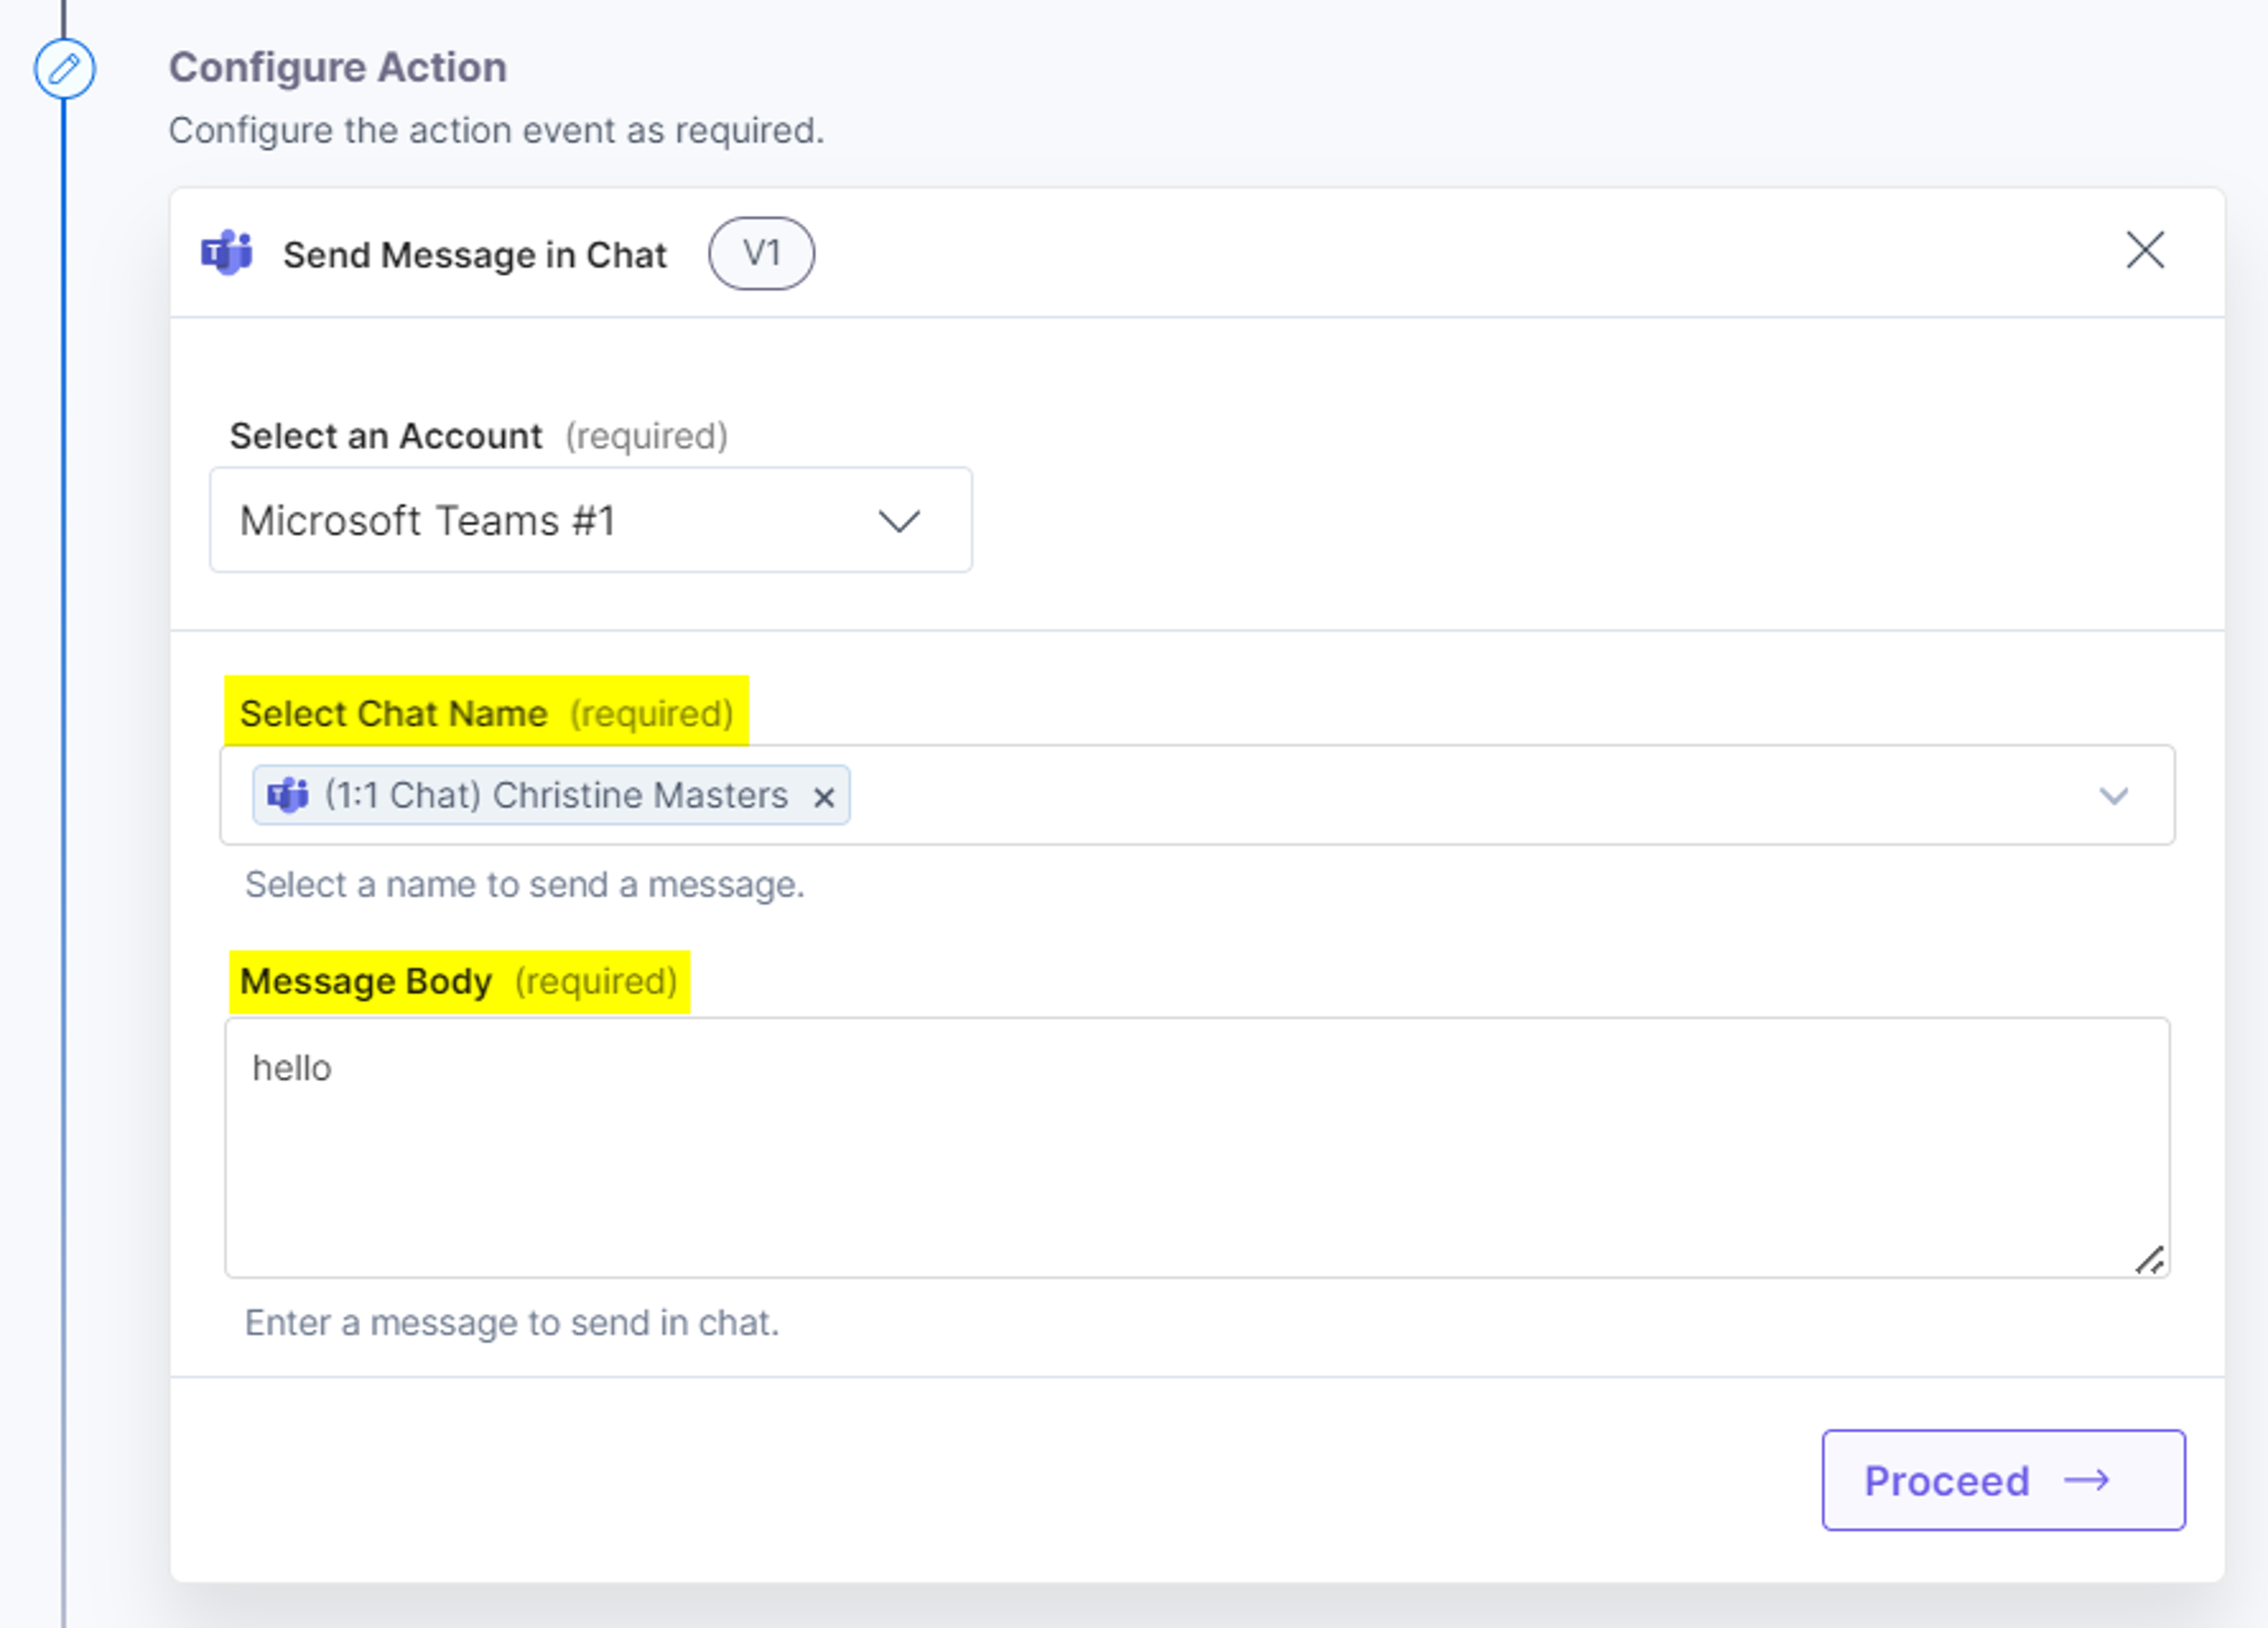The width and height of the screenshot is (2268, 1628).
Task: Click the pencil edit step icon
Action: pyautogui.click(x=65, y=69)
